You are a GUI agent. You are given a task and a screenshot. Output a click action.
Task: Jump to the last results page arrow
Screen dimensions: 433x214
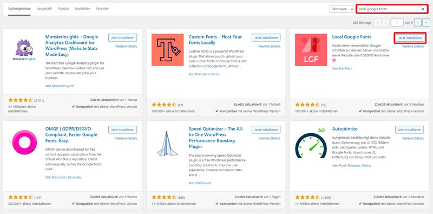427,23
